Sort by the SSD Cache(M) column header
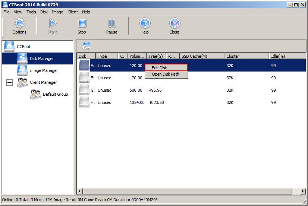Image resolution: width=308 pixels, height=206 pixels. [202, 56]
